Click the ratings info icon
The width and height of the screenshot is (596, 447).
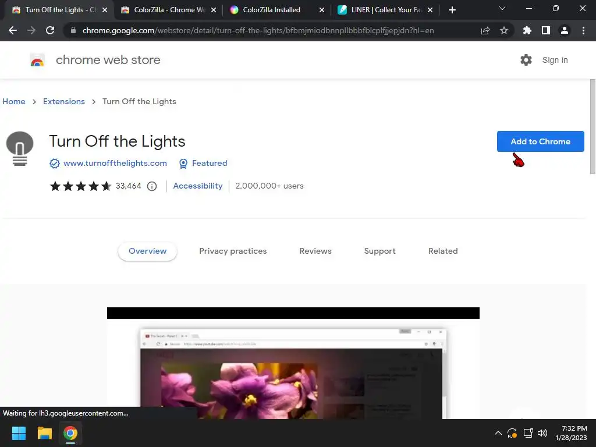(152, 186)
